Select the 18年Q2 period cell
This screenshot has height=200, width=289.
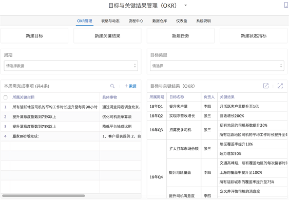[x=156, y=116]
